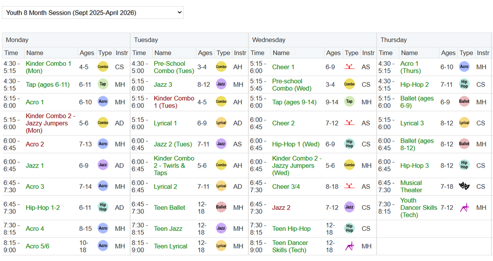
Task: Click the Tap icon next to Tap (ages 6-11)
Action: pyautogui.click(x=103, y=84)
